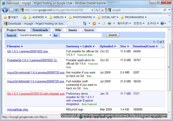Open the PHOTOGRAPHIC favorites folder
This screenshot has width=173, height=121.
[x=82, y=17]
